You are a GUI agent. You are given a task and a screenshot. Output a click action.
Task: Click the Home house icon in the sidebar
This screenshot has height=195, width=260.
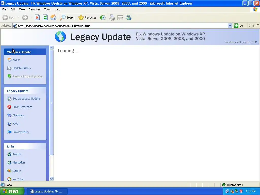click(9, 59)
